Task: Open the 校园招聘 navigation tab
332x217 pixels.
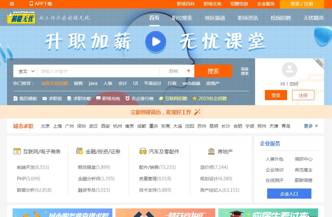Action: click(x=280, y=18)
